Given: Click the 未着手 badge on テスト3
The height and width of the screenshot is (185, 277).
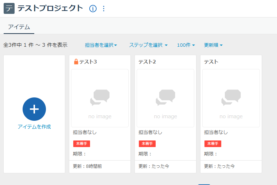Looking at the screenshot, I should (81, 143).
